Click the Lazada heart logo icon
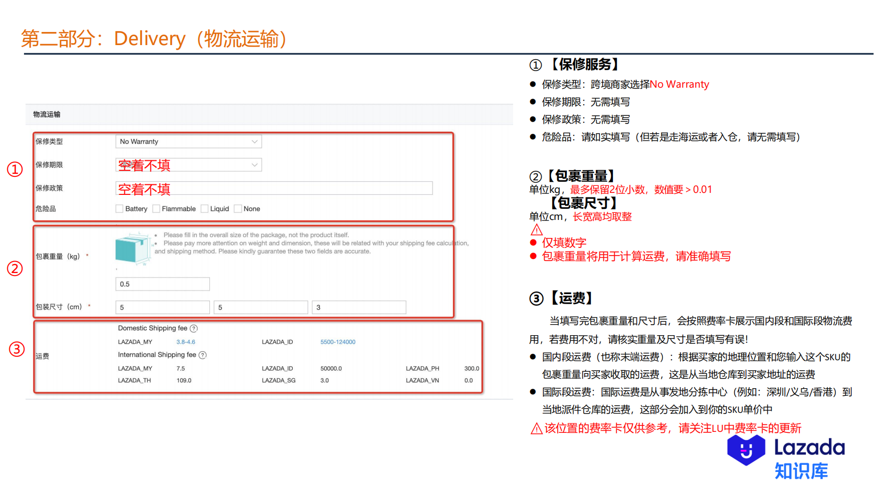Image resolution: width=891 pixels, height=501 pixels. pos(746,449)
